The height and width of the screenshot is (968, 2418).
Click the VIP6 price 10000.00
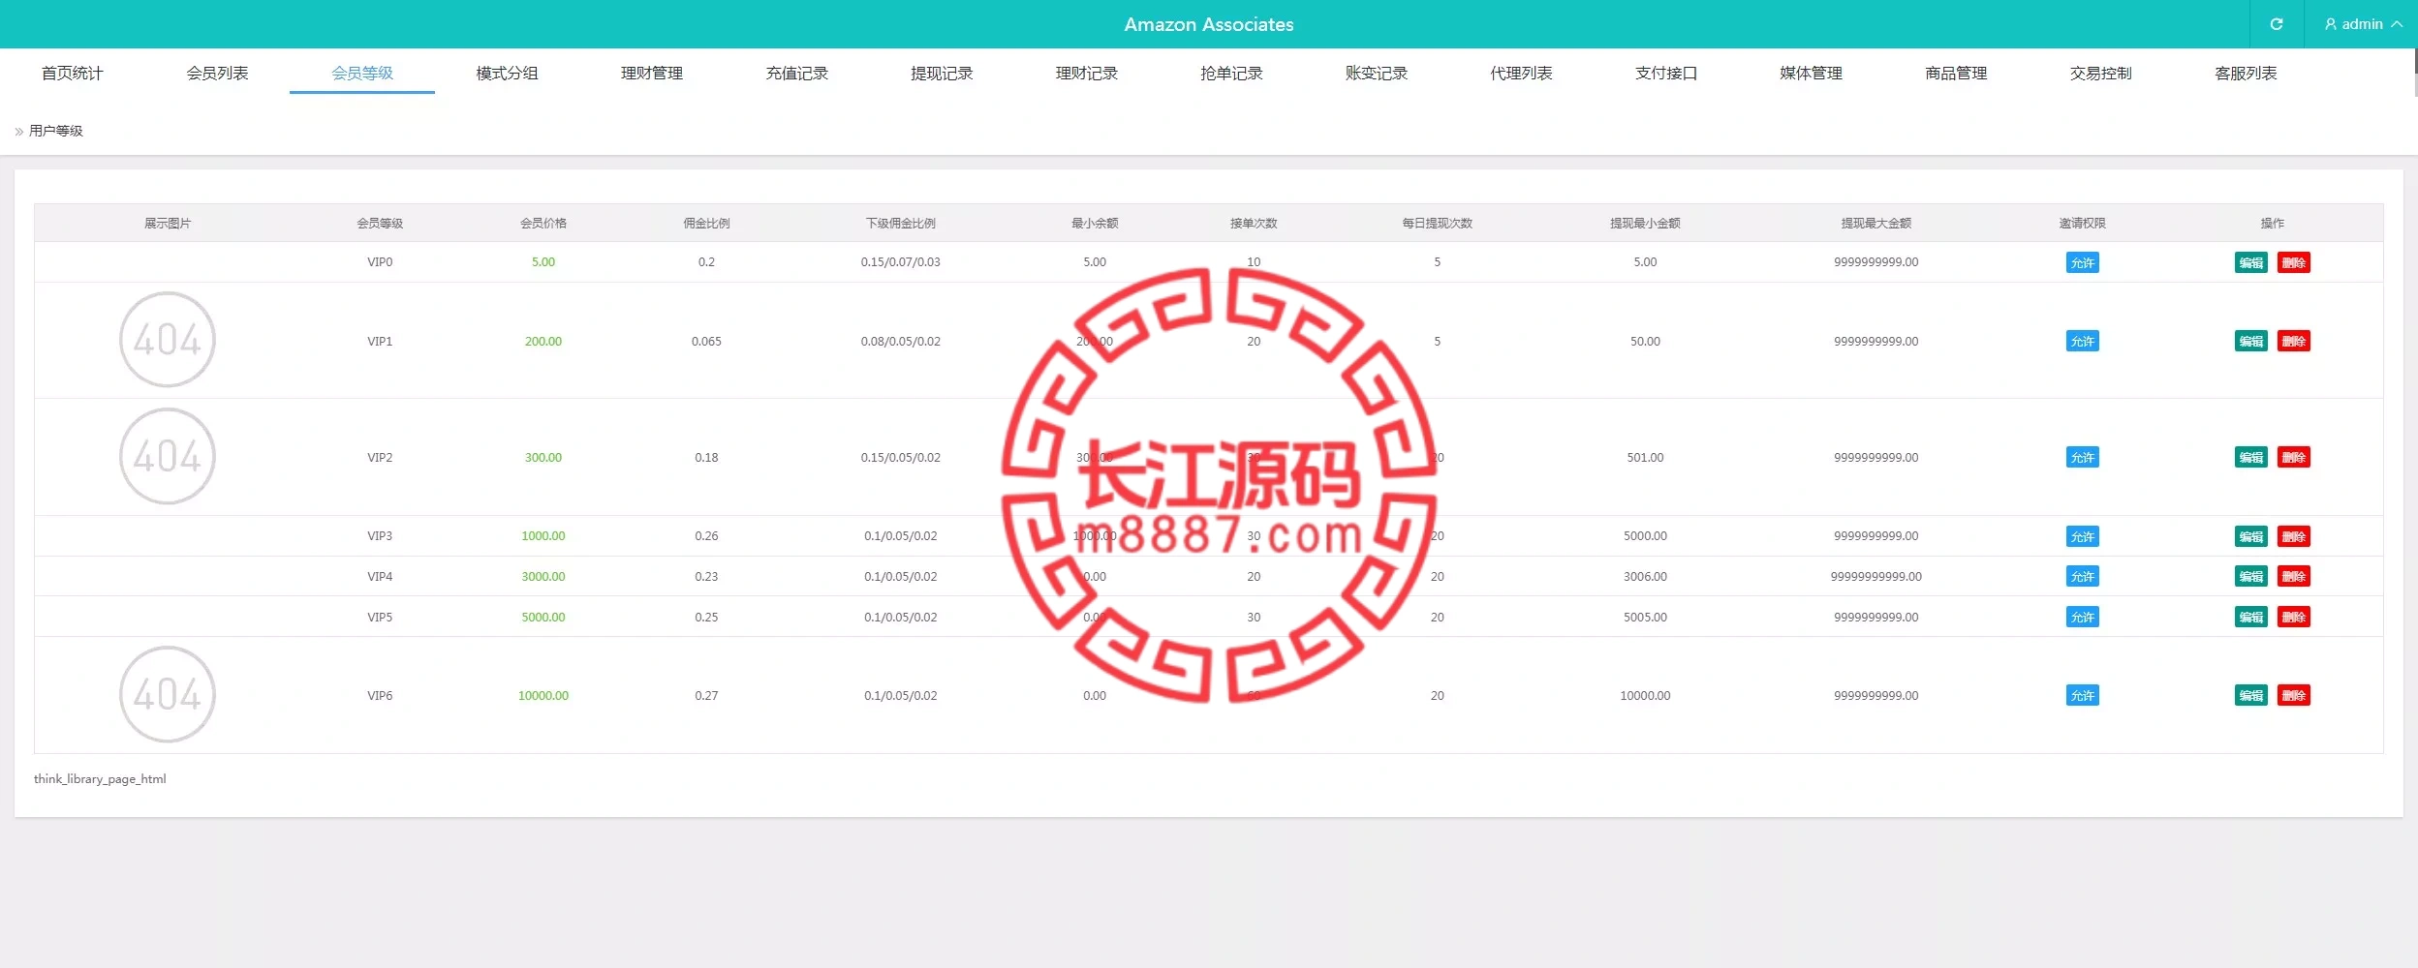[x=543, y=695]
